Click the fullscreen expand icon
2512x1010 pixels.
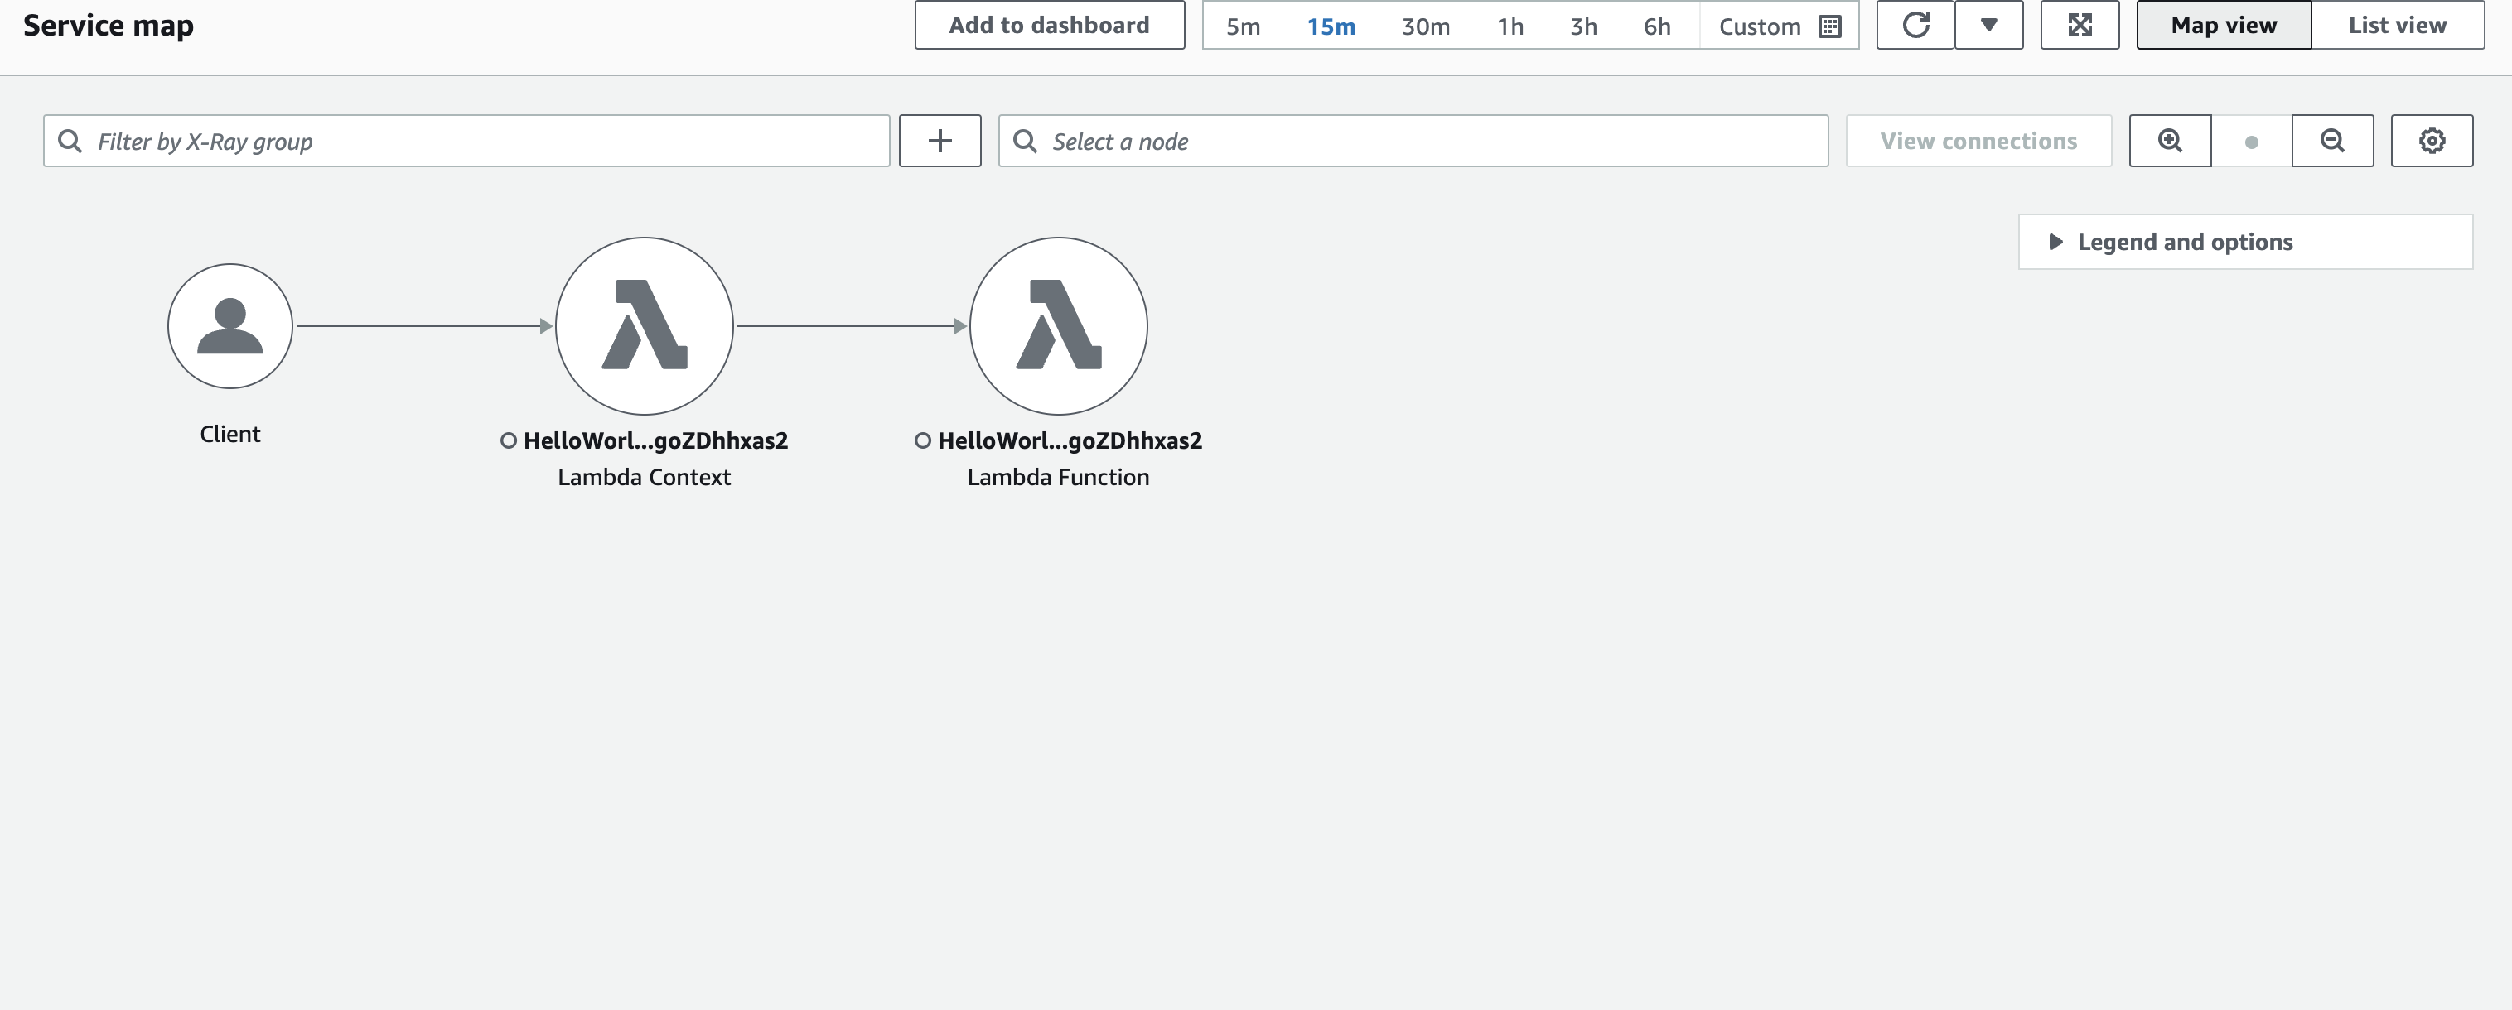point(2079,26)
